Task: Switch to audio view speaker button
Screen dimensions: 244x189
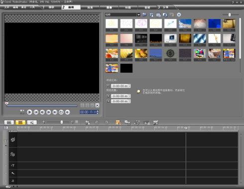Action: click(x=32, y=123)
